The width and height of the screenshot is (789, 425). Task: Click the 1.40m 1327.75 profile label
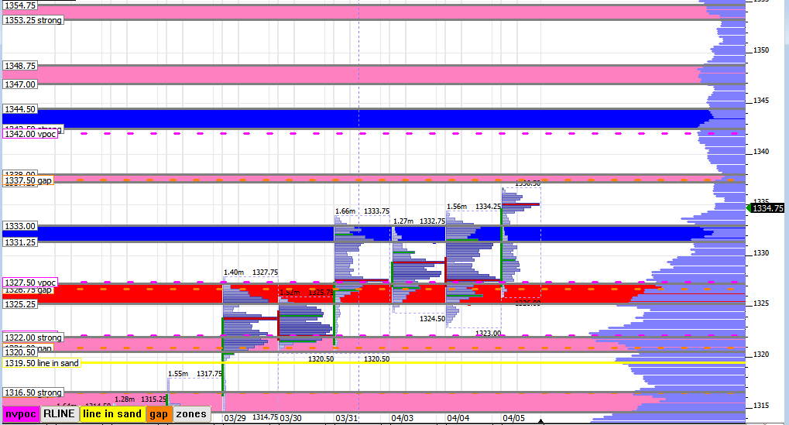tap(251, 272)
